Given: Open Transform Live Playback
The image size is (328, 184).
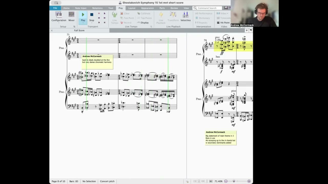Looking at the screenshot, I should tap(173, 17).
